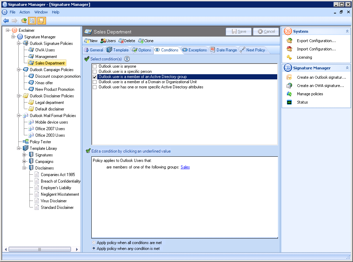
Task: Click the Back arrow toolbar icon
Action: tap(6, 21)
